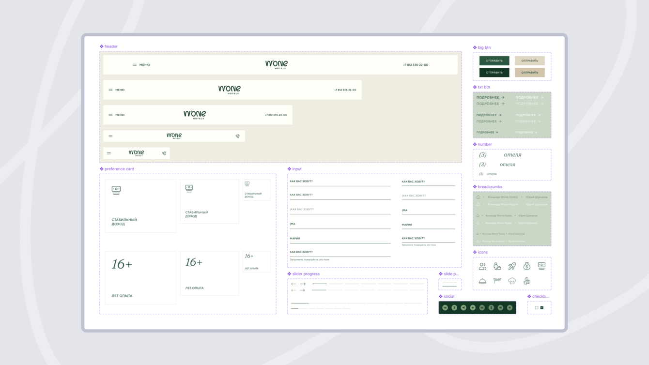
Task: Click the first ПОДРОБНЕЕ text button
Action: tap(490, 97)
